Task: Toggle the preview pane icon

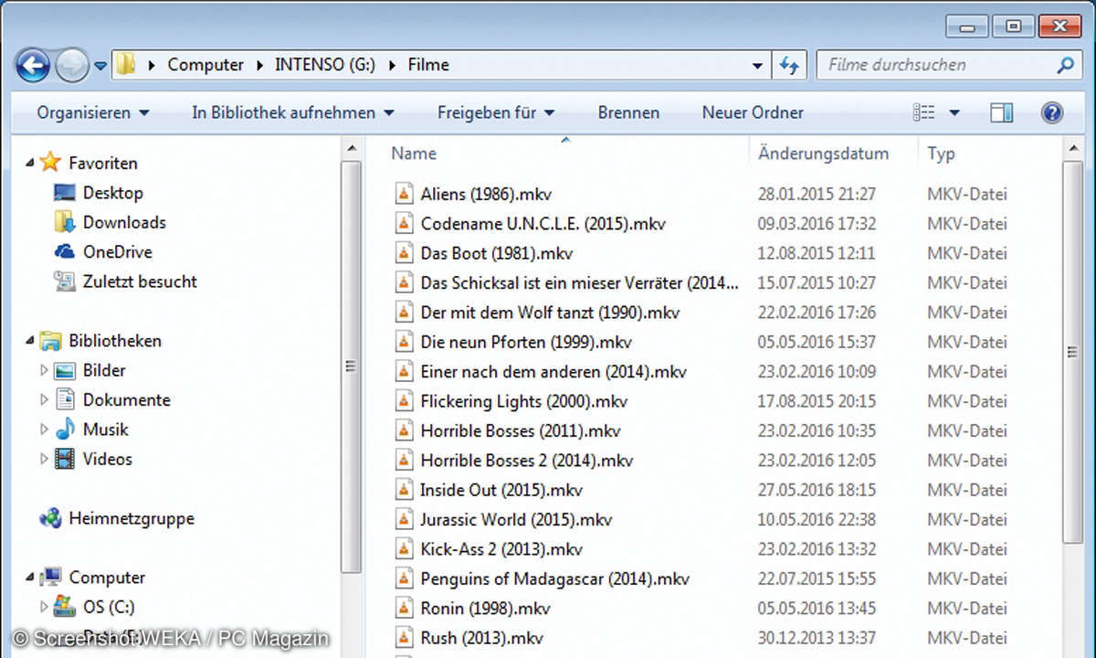Action: pyautogui.click(x=1002, y=113)
